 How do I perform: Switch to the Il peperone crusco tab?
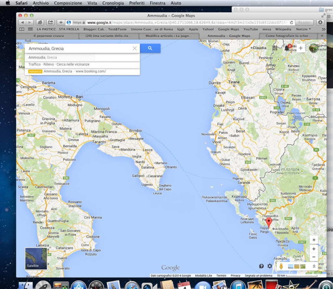(49, 36)
